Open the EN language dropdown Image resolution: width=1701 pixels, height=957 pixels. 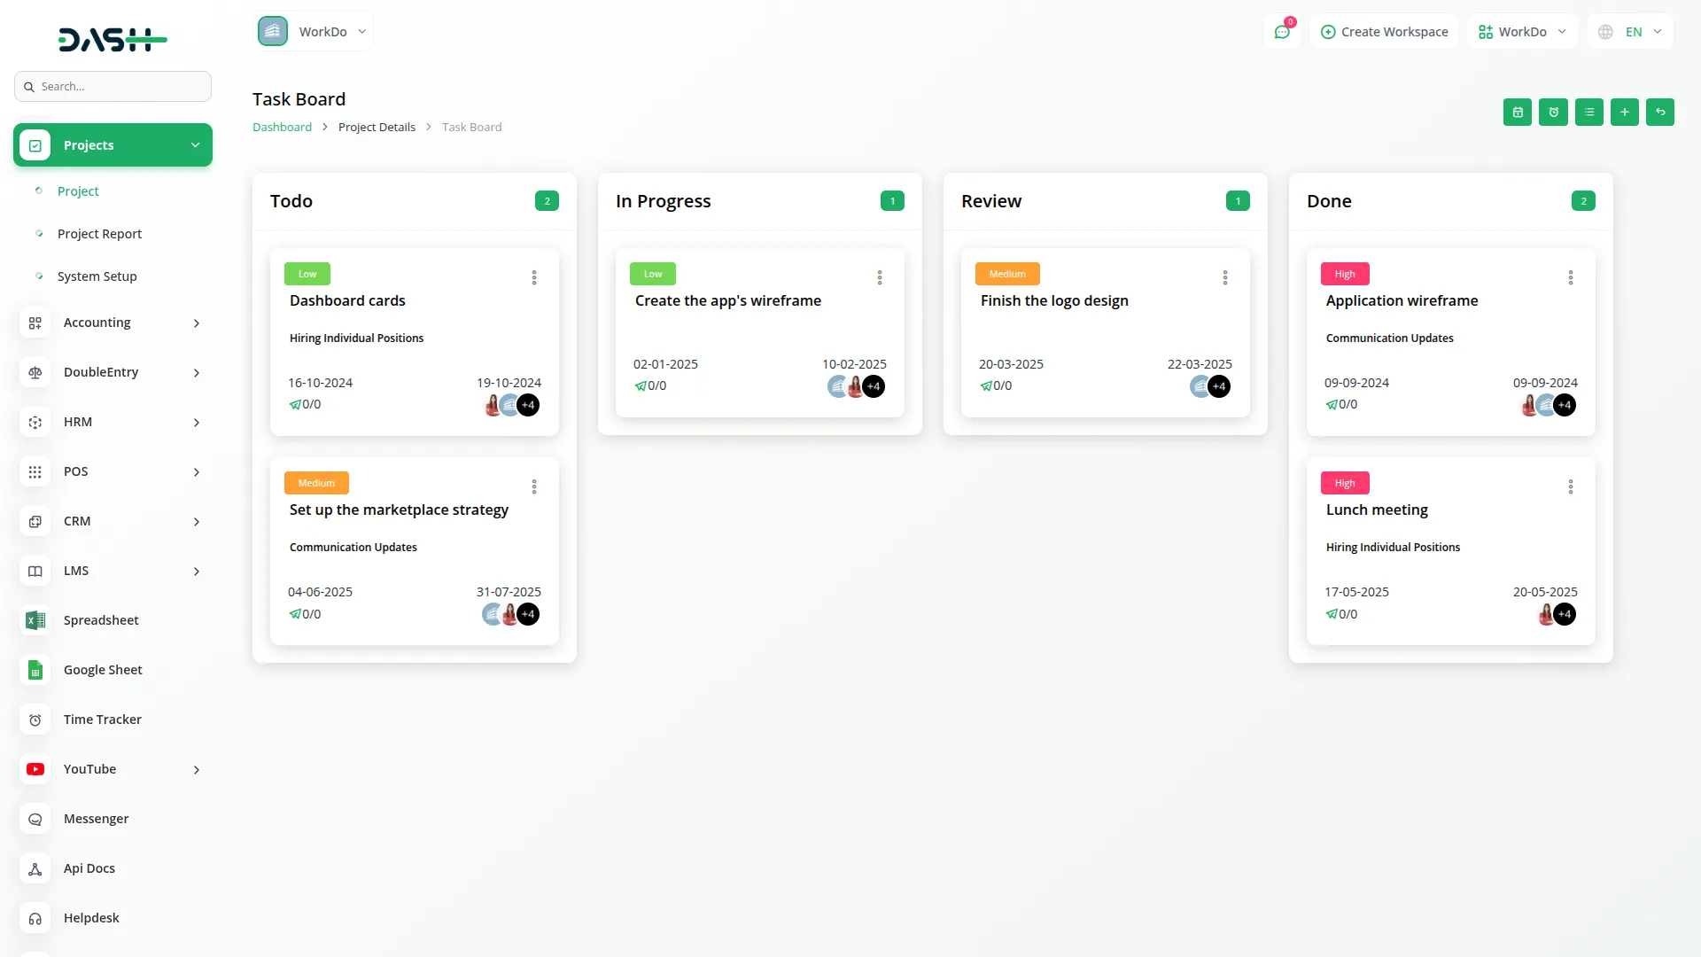click(1631, 32)
